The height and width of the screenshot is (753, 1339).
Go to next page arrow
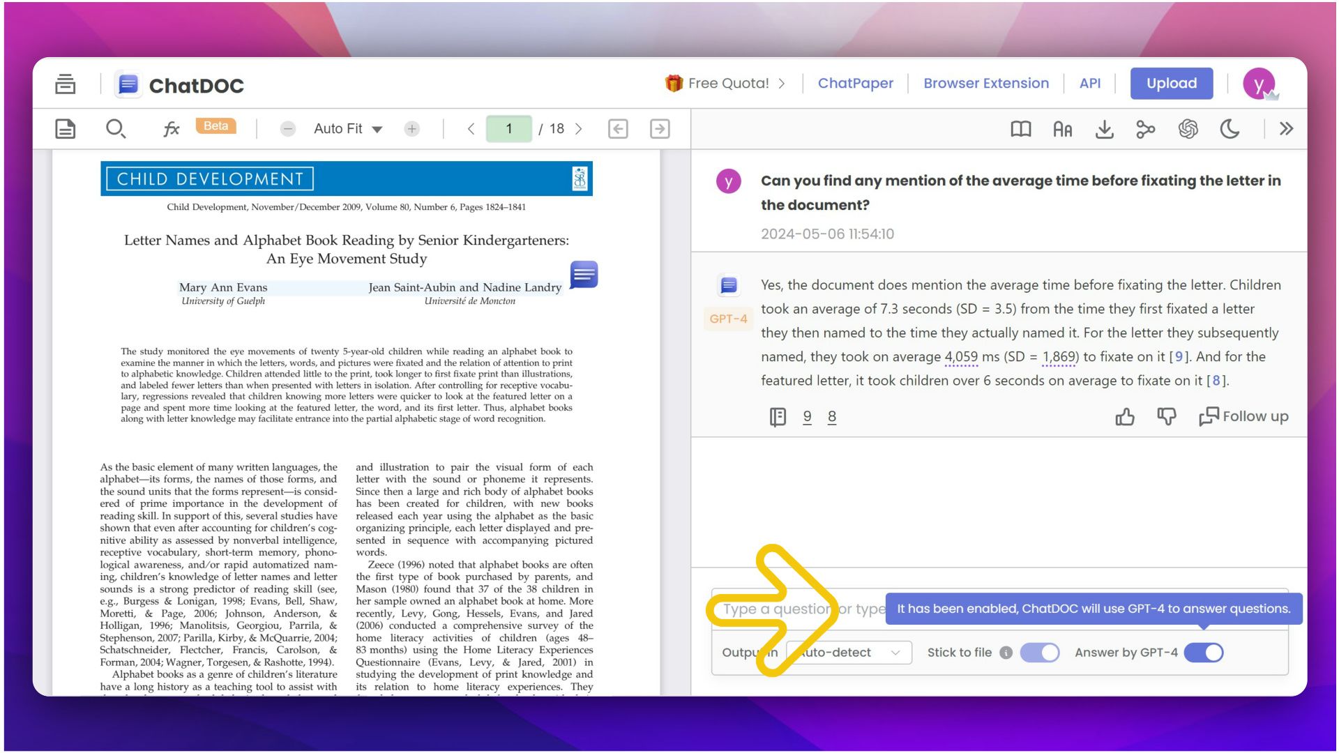[x=578, y=129]
